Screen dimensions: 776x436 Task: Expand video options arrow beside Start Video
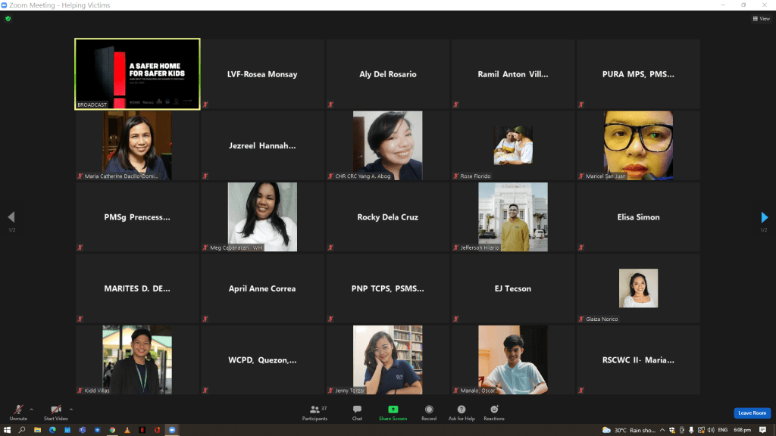[x=71, y=409]
